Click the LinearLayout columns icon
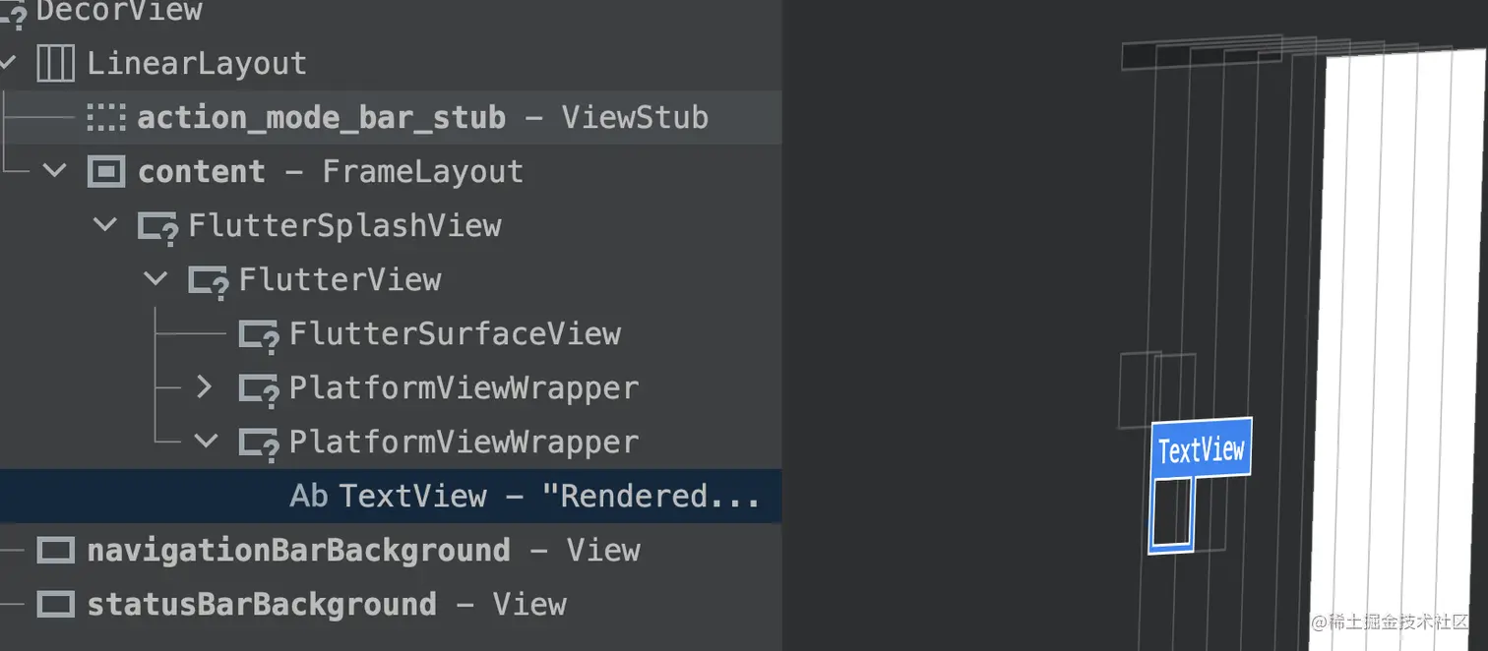Viewport: 1488px width, 651px height. click(55, 64)
